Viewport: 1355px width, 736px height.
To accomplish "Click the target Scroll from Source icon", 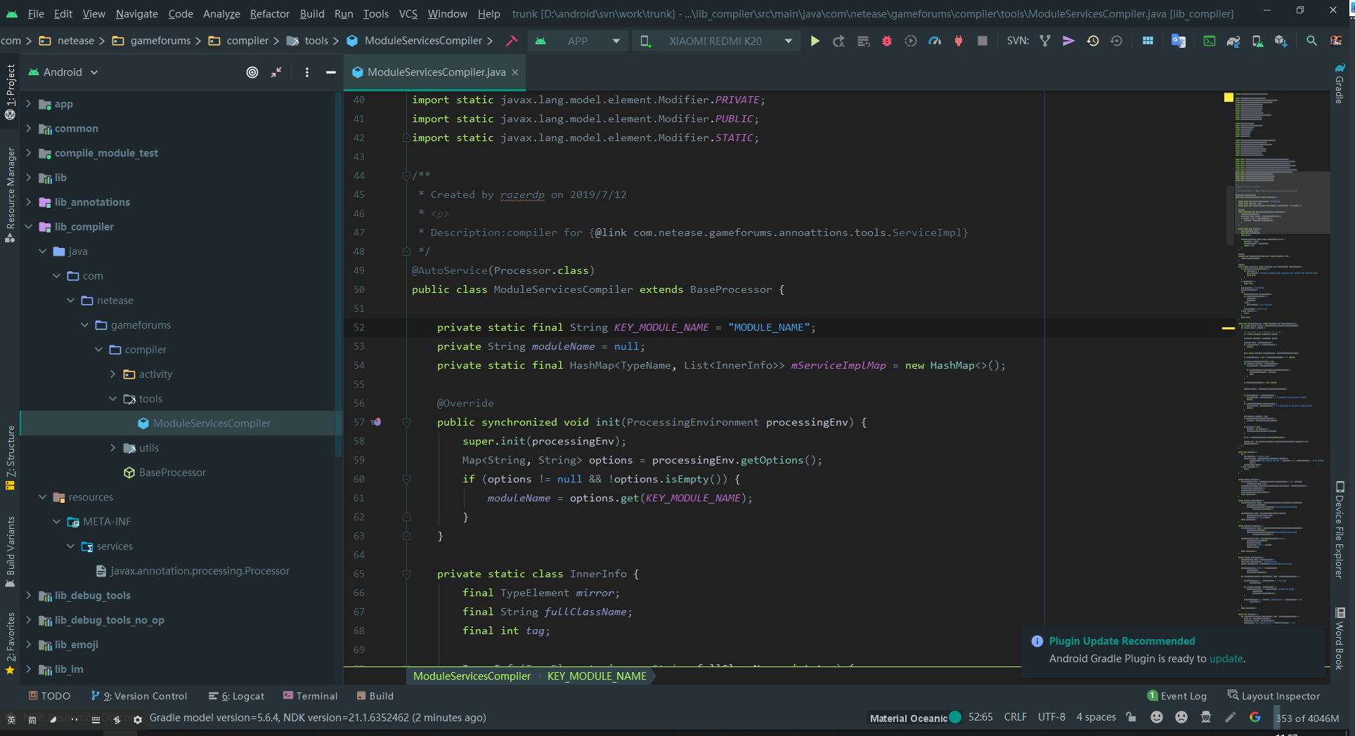I will tap(252, 72).
